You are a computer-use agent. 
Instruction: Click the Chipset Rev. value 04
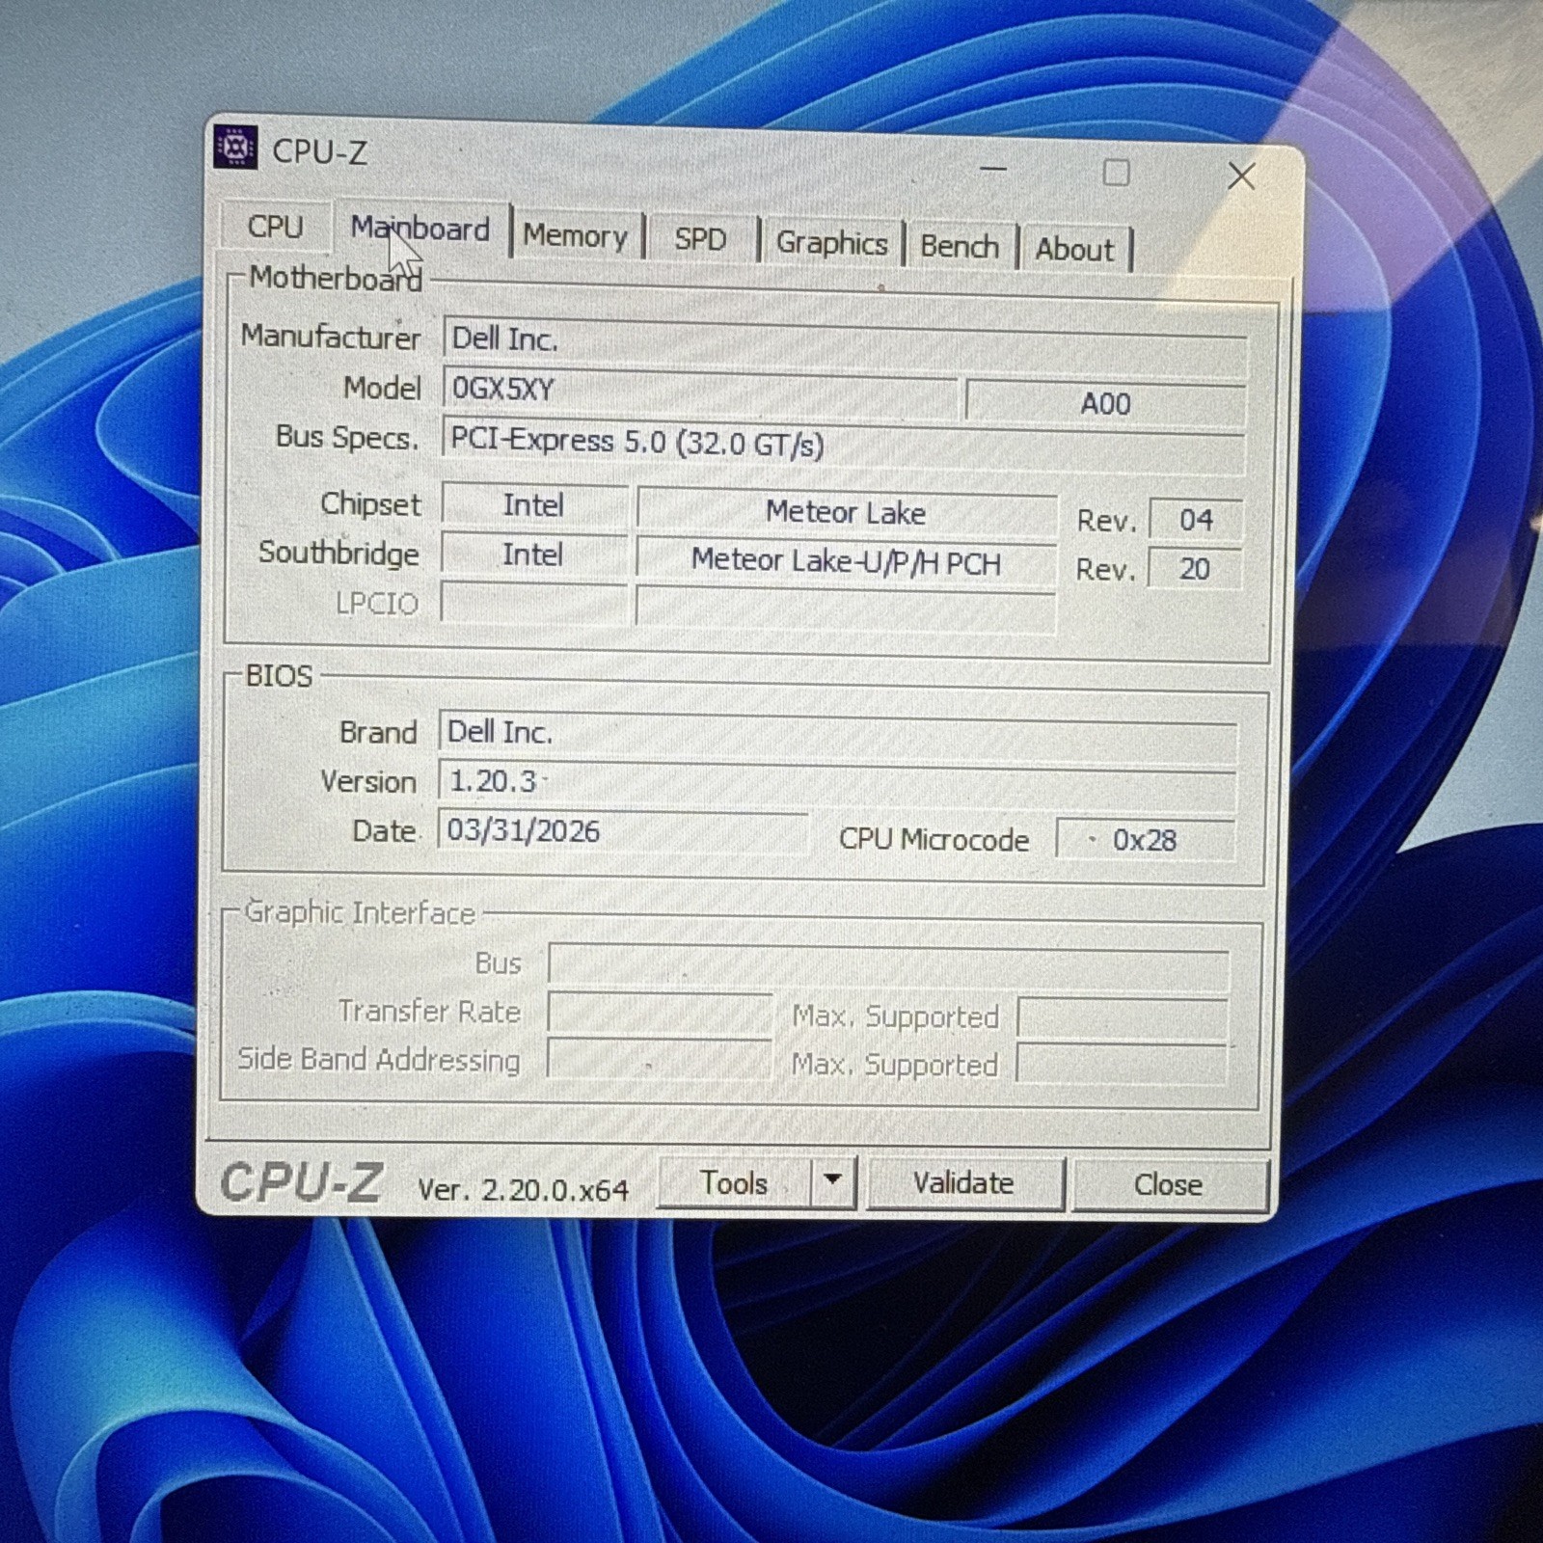point(1196,520)
